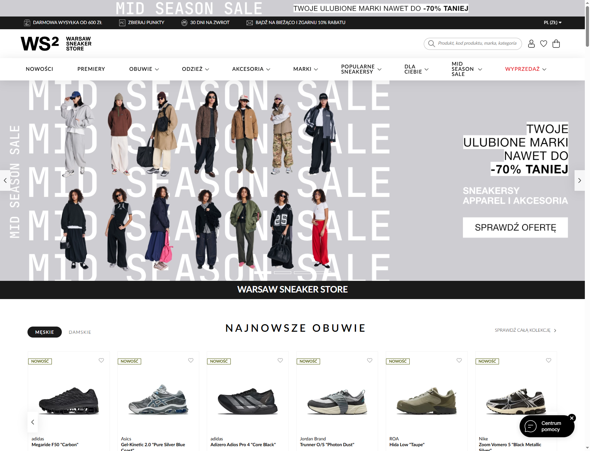Click ZBIERAJ PUNKTY link
Viewport: 590px width, 451px height.
146,23
